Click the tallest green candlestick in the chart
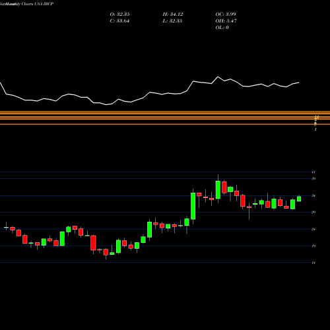 pos(193,206)
